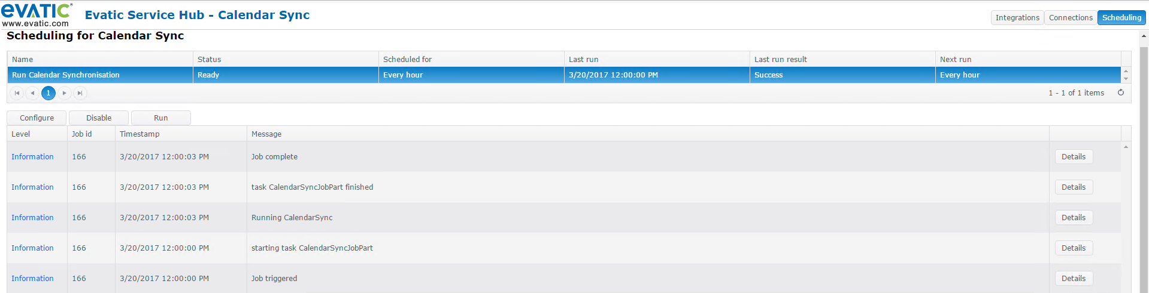Viewport: 1149px width, 293px height.
Task: Click the 'Running CalendarSync' message
Action: click(292, 218)
